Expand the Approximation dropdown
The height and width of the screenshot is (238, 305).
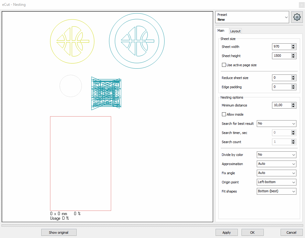(x=276, y=164)
